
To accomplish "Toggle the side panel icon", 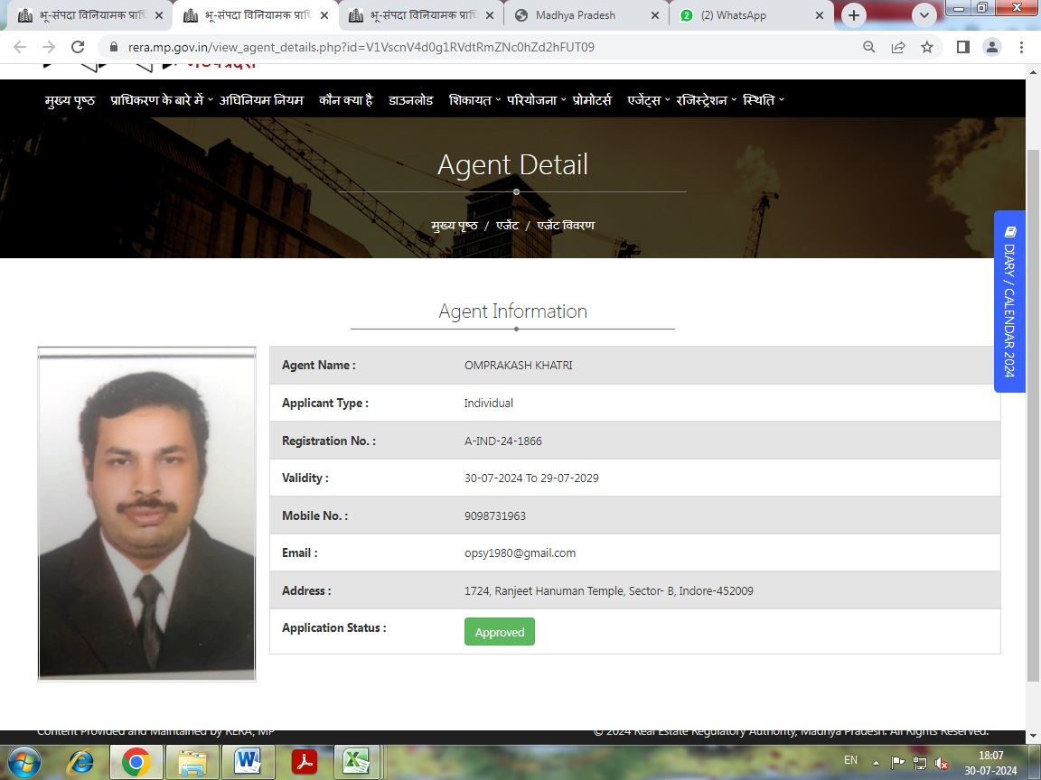I will (963, 47).
